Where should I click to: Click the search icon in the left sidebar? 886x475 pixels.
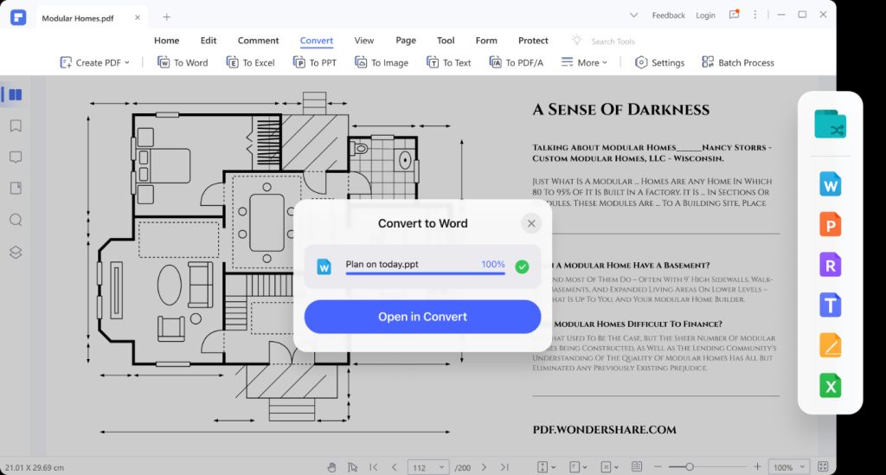16,220
